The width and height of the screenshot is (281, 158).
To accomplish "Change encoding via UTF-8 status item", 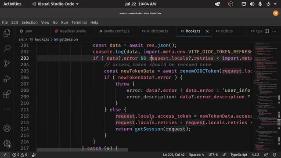I will pos(213,154).
